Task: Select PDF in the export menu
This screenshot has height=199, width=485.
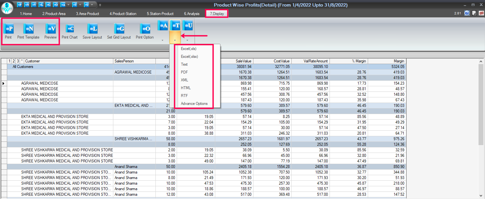Action: click(195, 72)
